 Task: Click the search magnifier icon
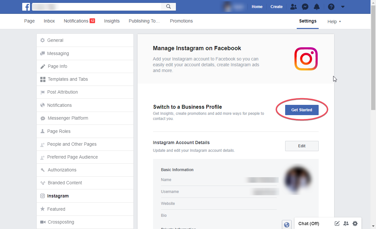click(169, 7)
